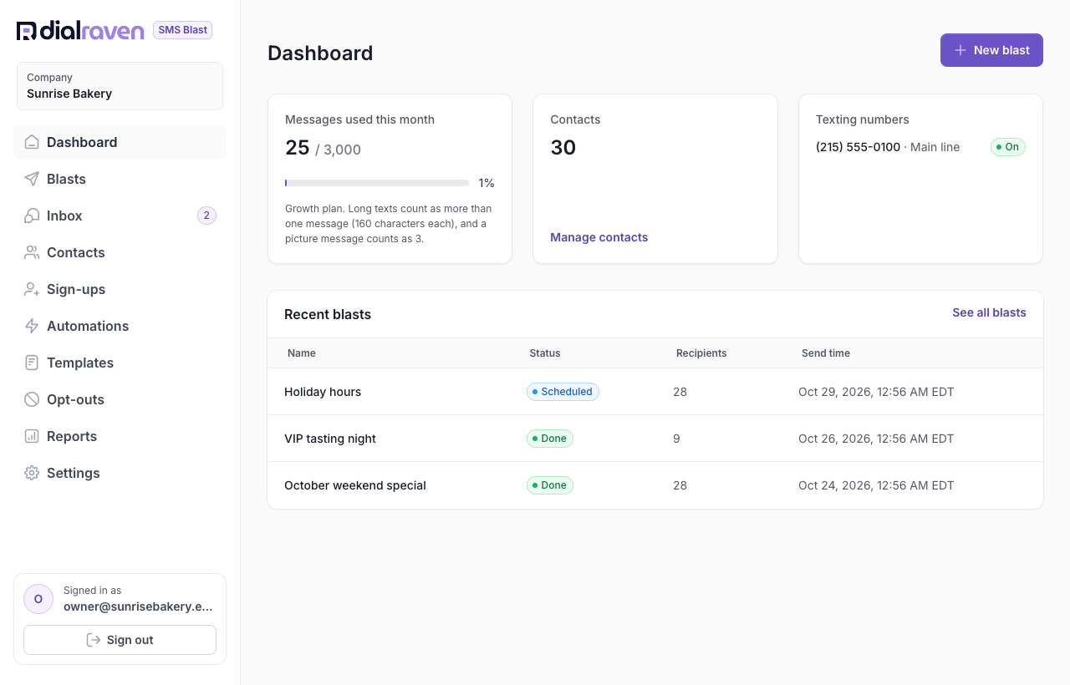Viewport: 1070px width, 685px height.
Task: Click the Inbox chat bubble icon
Action: (32, 216)
